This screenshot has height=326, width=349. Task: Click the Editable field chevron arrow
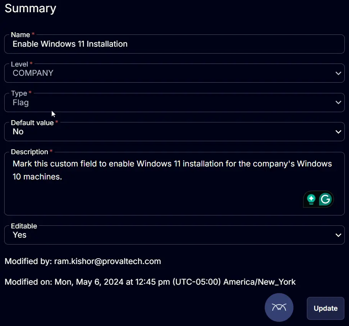(338, 235)
